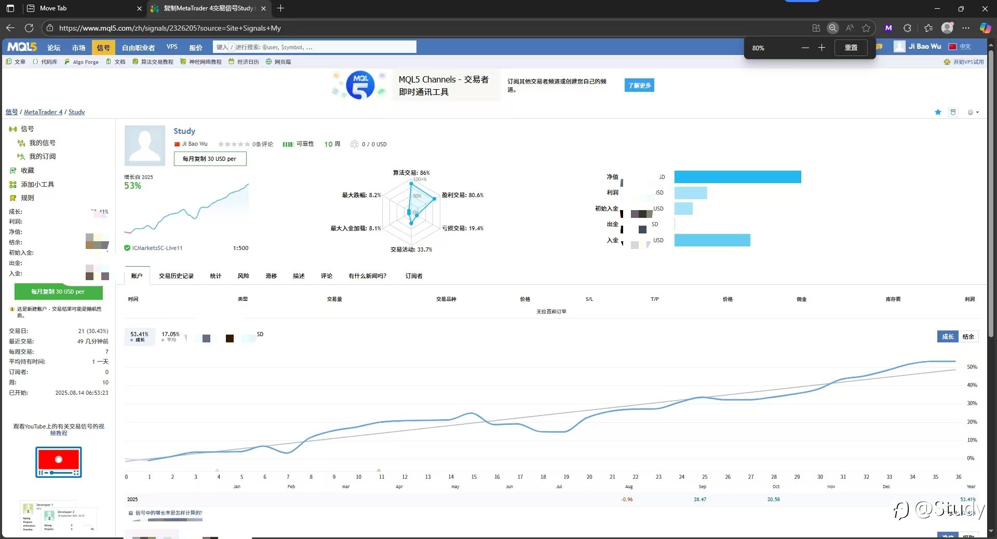
Task: Reload the current browser page
Action: pos(29,28)
